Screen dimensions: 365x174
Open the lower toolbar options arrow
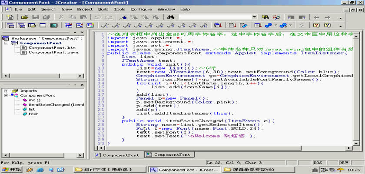pos(340,26)
